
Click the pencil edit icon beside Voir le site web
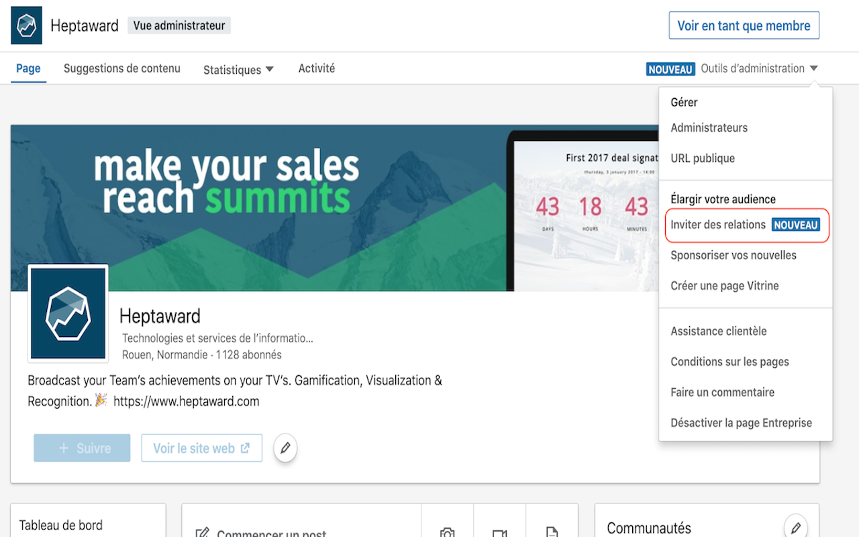click(285, 448)
